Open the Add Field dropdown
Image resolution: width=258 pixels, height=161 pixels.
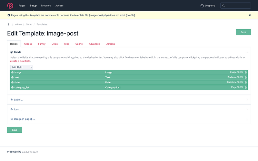[22, 67]
